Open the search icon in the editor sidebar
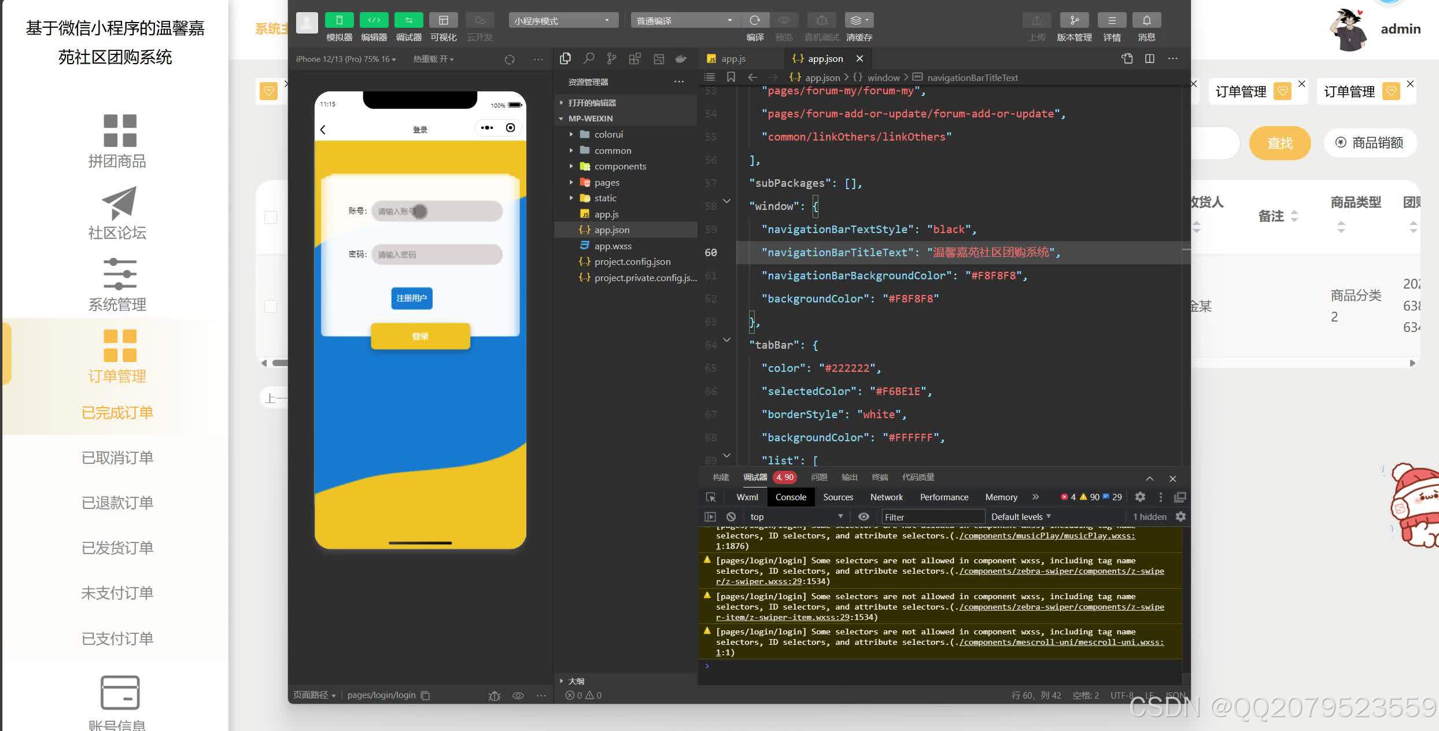 click(589, 58)
